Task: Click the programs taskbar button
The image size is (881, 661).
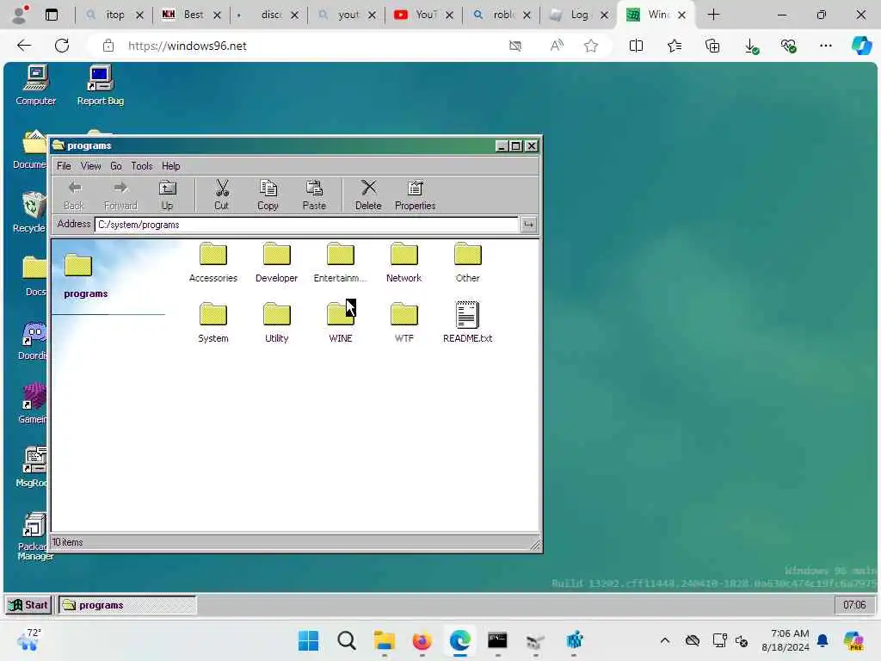Action: click(127, 605)
